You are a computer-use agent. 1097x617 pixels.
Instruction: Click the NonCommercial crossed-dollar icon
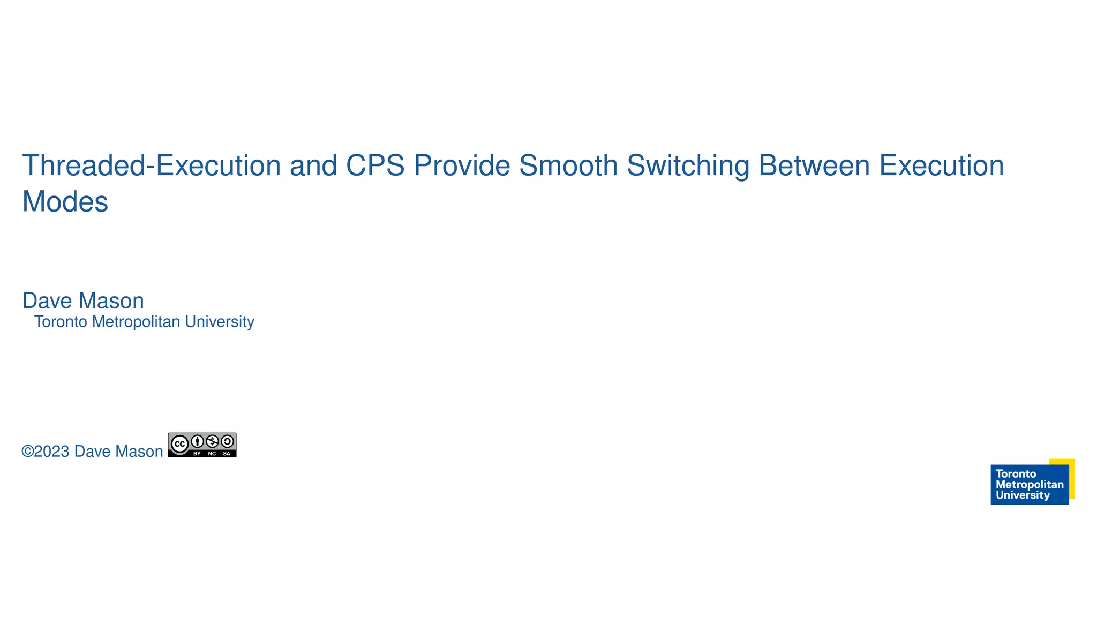pyautogui.click(x=213, y=441)
